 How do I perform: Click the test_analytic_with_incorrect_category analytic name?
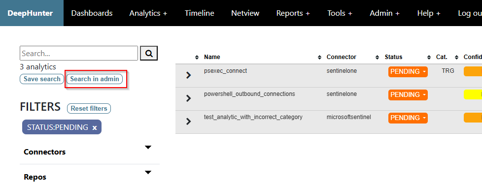(253, 117)
